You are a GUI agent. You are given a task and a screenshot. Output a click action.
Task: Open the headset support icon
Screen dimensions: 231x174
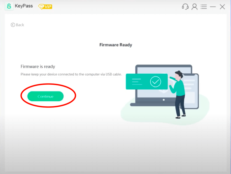185,7
